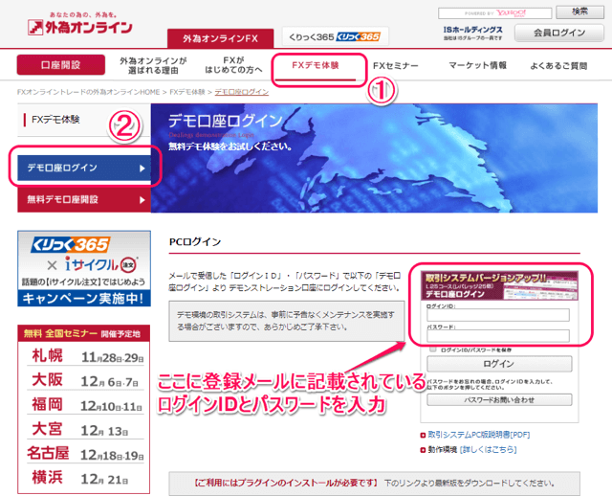Open the FXセミナー menu item

[x=395, y=66]
